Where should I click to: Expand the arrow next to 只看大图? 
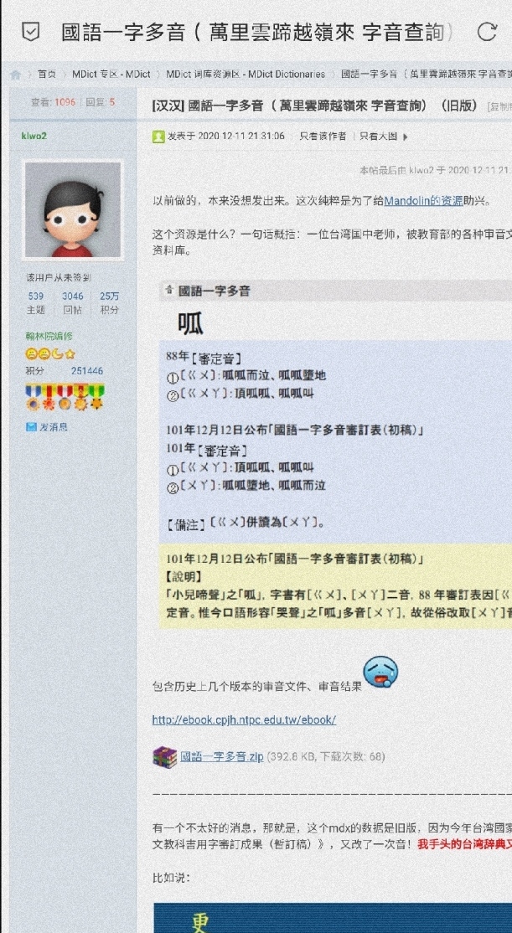pos(406,137)
